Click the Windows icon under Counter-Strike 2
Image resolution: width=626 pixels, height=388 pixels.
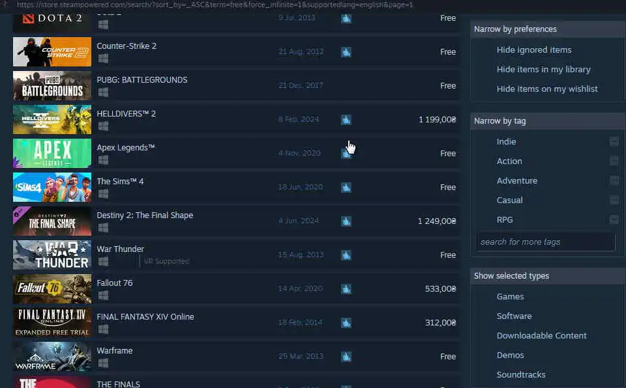pos(103,59)
